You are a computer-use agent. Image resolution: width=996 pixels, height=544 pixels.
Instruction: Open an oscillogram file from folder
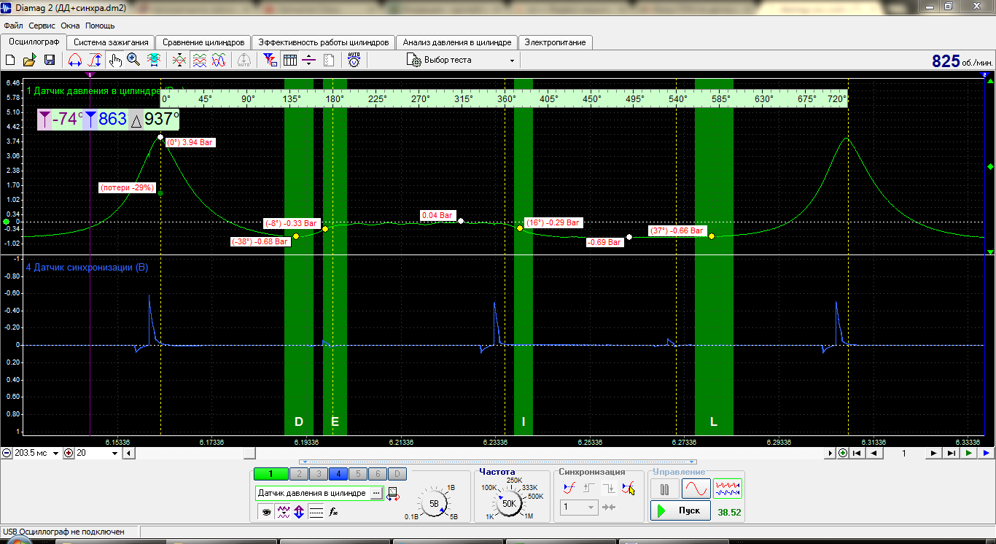[x=30, y=61]
